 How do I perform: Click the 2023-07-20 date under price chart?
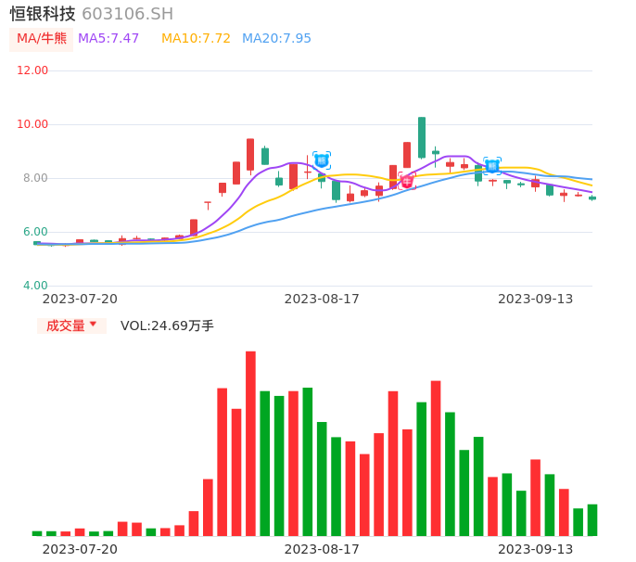point(80,299)
